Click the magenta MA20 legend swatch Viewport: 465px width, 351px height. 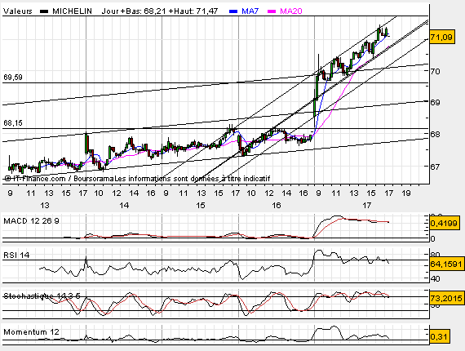[x=272, y=11]
